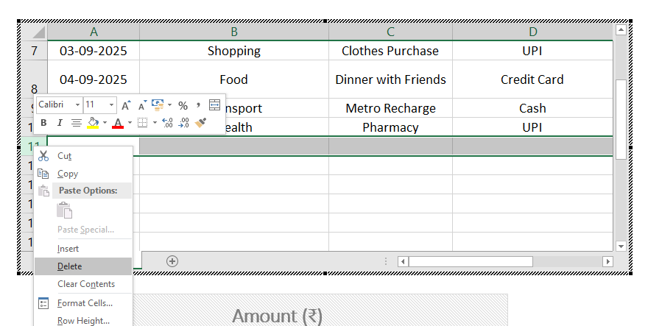The height and width of the screenshot is (326, 648).
Task: Choose Insert from the context menu
Action: click(x=68, y=249)
